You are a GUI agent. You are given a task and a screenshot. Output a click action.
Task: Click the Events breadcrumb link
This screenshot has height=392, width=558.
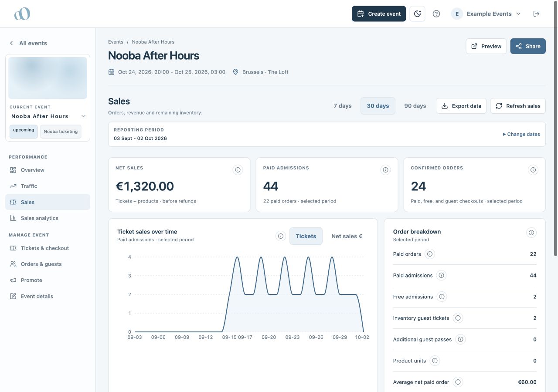point(116,42)
